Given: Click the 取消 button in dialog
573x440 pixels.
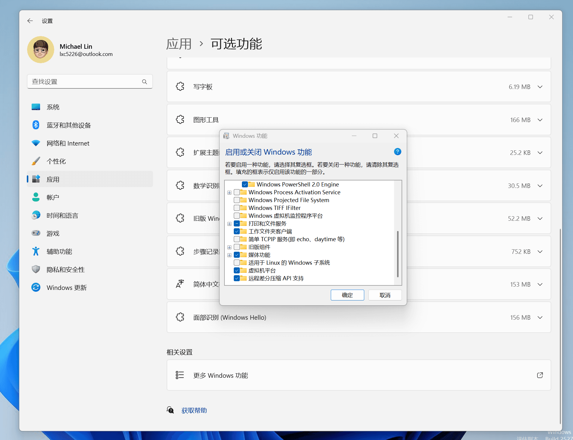Looking at the screenshot, I should click(x=385, y=295).
